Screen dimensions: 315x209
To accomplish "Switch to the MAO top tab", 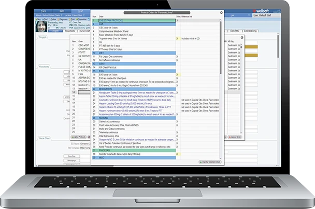I will coord(62,11).
